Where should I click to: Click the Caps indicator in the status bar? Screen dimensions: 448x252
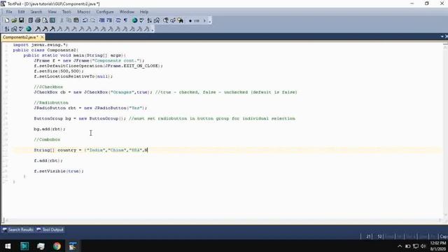(x=443, y=237)
